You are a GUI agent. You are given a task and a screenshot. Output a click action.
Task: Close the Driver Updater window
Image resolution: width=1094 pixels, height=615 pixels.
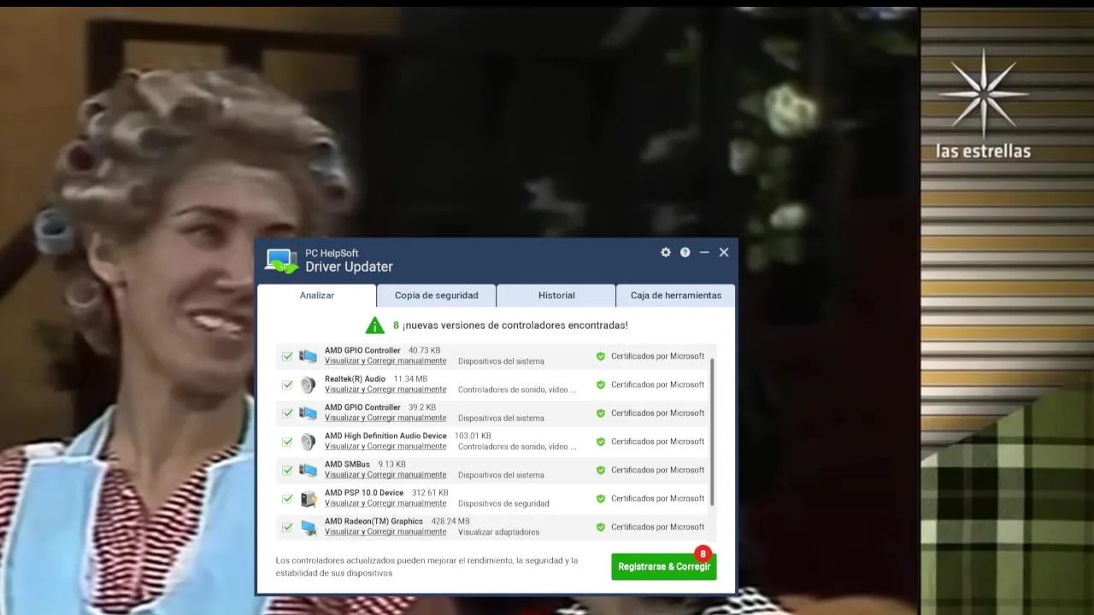724,252
